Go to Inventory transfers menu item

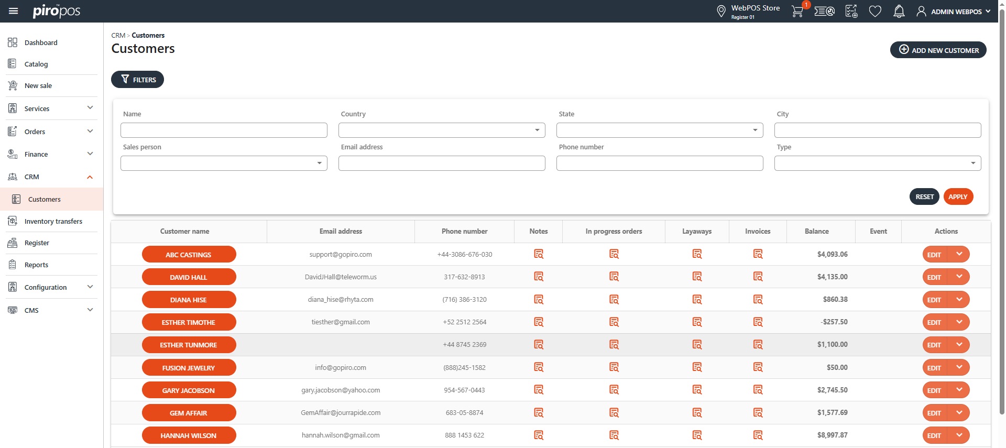[x=53, y=221]
